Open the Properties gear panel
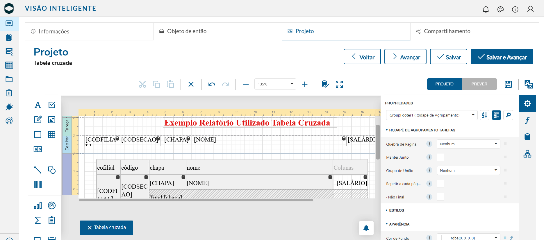 click(527, 103)
